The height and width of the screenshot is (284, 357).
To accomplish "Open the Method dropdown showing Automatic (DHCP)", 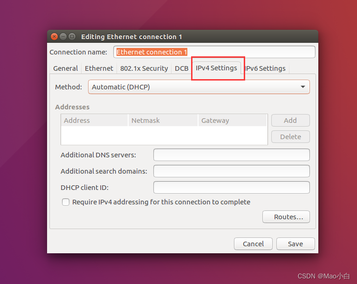I will (199, 87).
